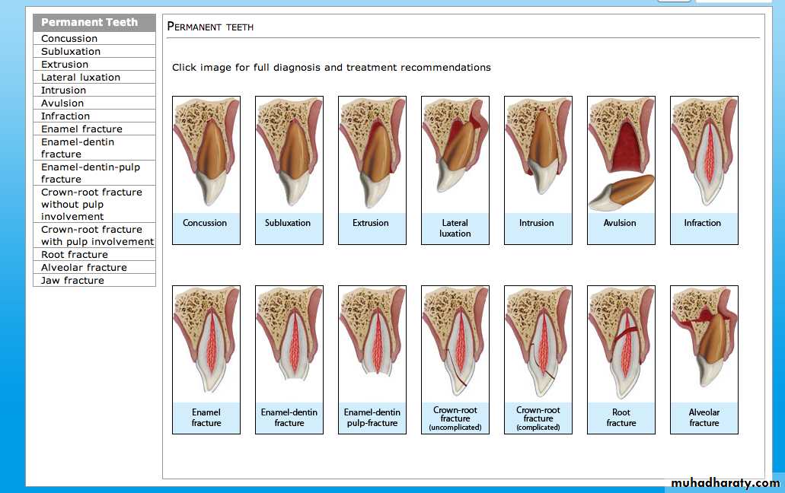Viewport: 785px width, 493px height.
Task: Select Crown-root fracture with pulp involvement
Action: tap(97, 235)
